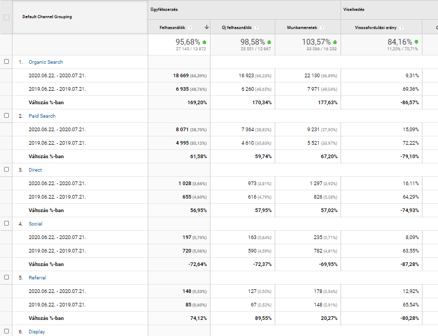Tick the Paid Search row checkbox
The width and height of the screenshot is (438, 336).
(7, 116)
